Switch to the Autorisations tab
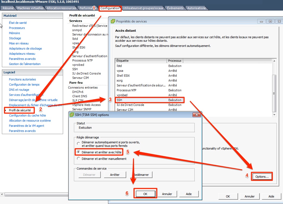283x204 pixels. [196, 8]
